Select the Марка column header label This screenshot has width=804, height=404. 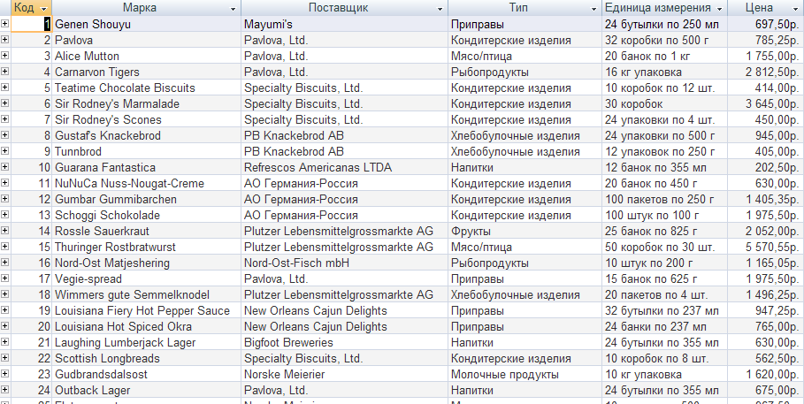click(x=140, y=8)
